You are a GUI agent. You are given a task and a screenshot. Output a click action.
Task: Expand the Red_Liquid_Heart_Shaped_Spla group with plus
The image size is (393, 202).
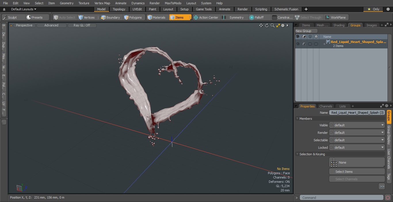(x=324, y=44)
